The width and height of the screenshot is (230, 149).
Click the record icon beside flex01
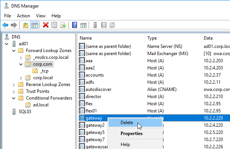click(x=82, y=111)
